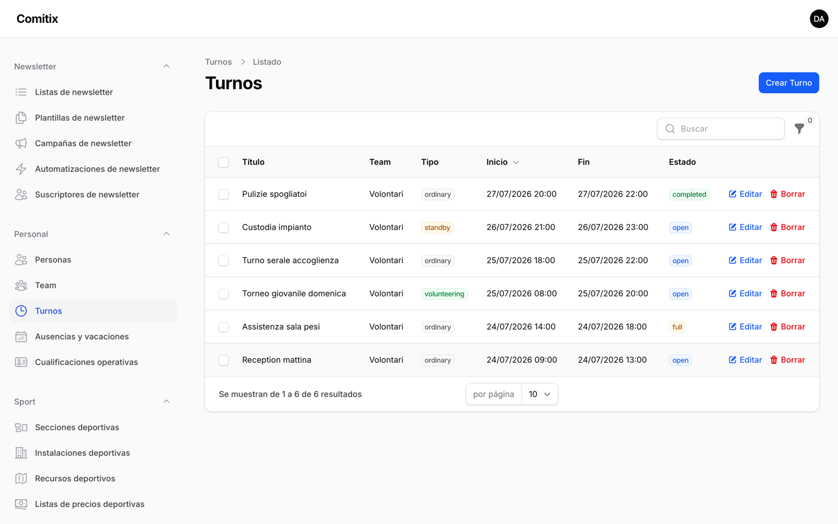Select the Turno serale accoglienza row checkbox
This screenshot has height=524, width=838.
223,261
